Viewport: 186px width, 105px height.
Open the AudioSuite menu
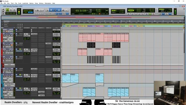(x=25, y=3)
